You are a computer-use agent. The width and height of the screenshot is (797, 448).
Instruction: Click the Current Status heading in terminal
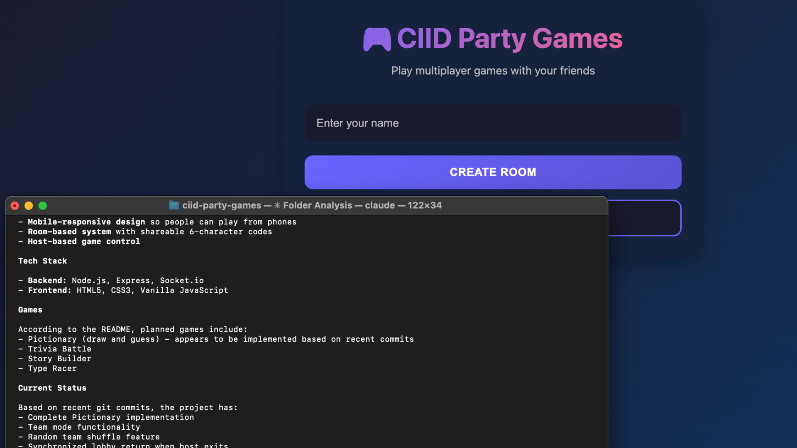point(52,388)
